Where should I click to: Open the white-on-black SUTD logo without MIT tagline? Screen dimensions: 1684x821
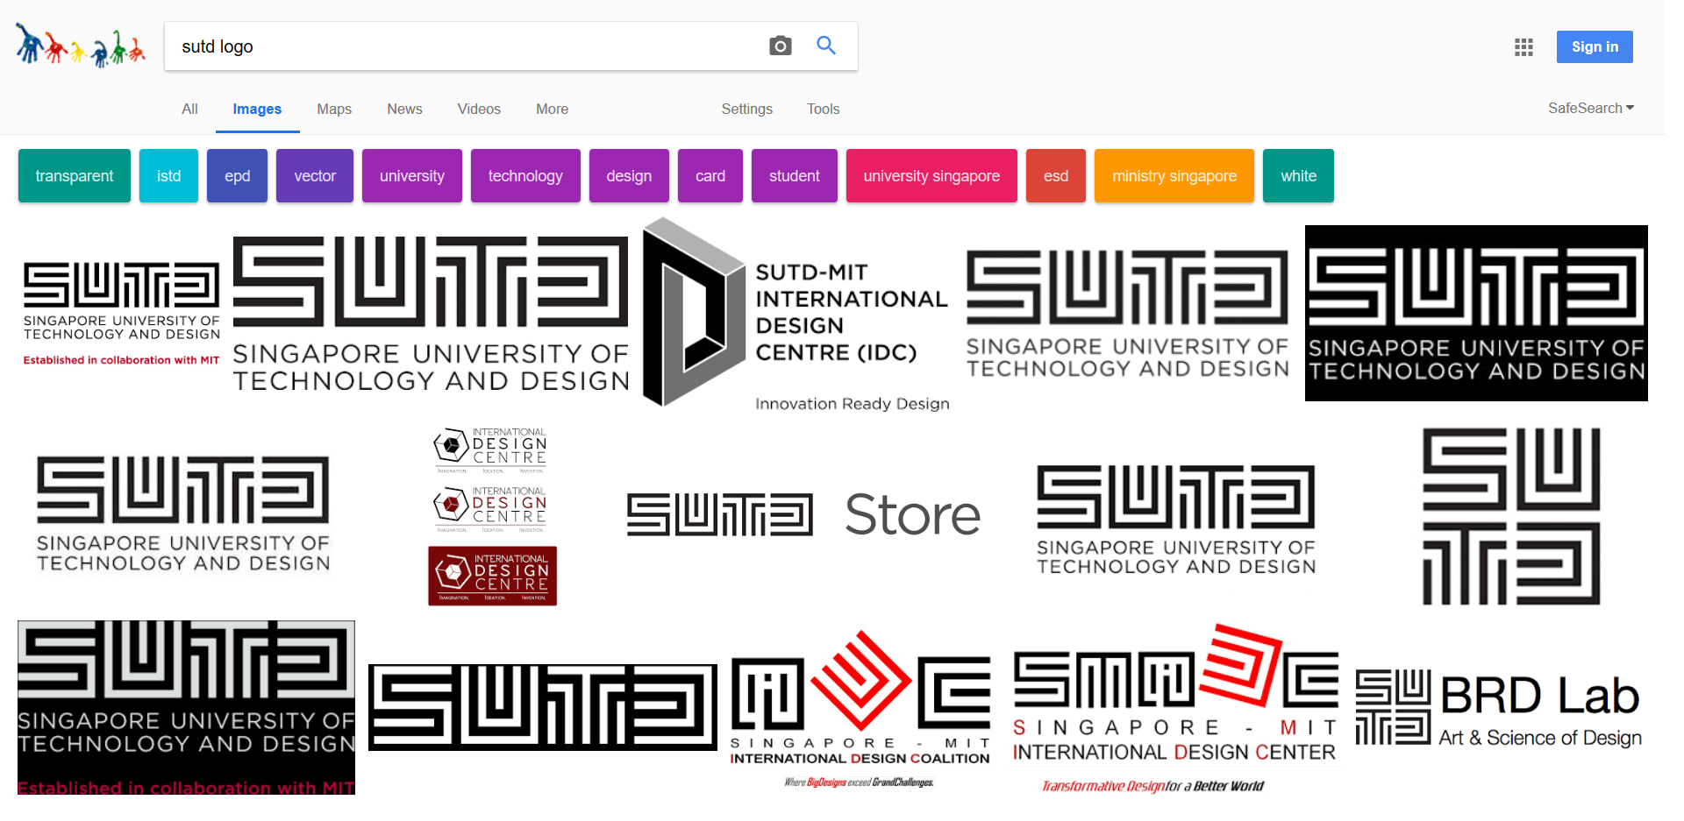click(x=1476, y=313)
